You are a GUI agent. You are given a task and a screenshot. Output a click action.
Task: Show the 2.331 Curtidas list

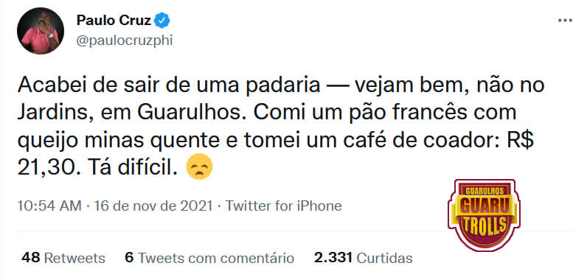364,258
